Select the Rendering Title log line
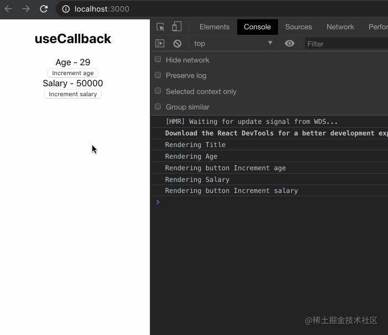 point(270,145)
